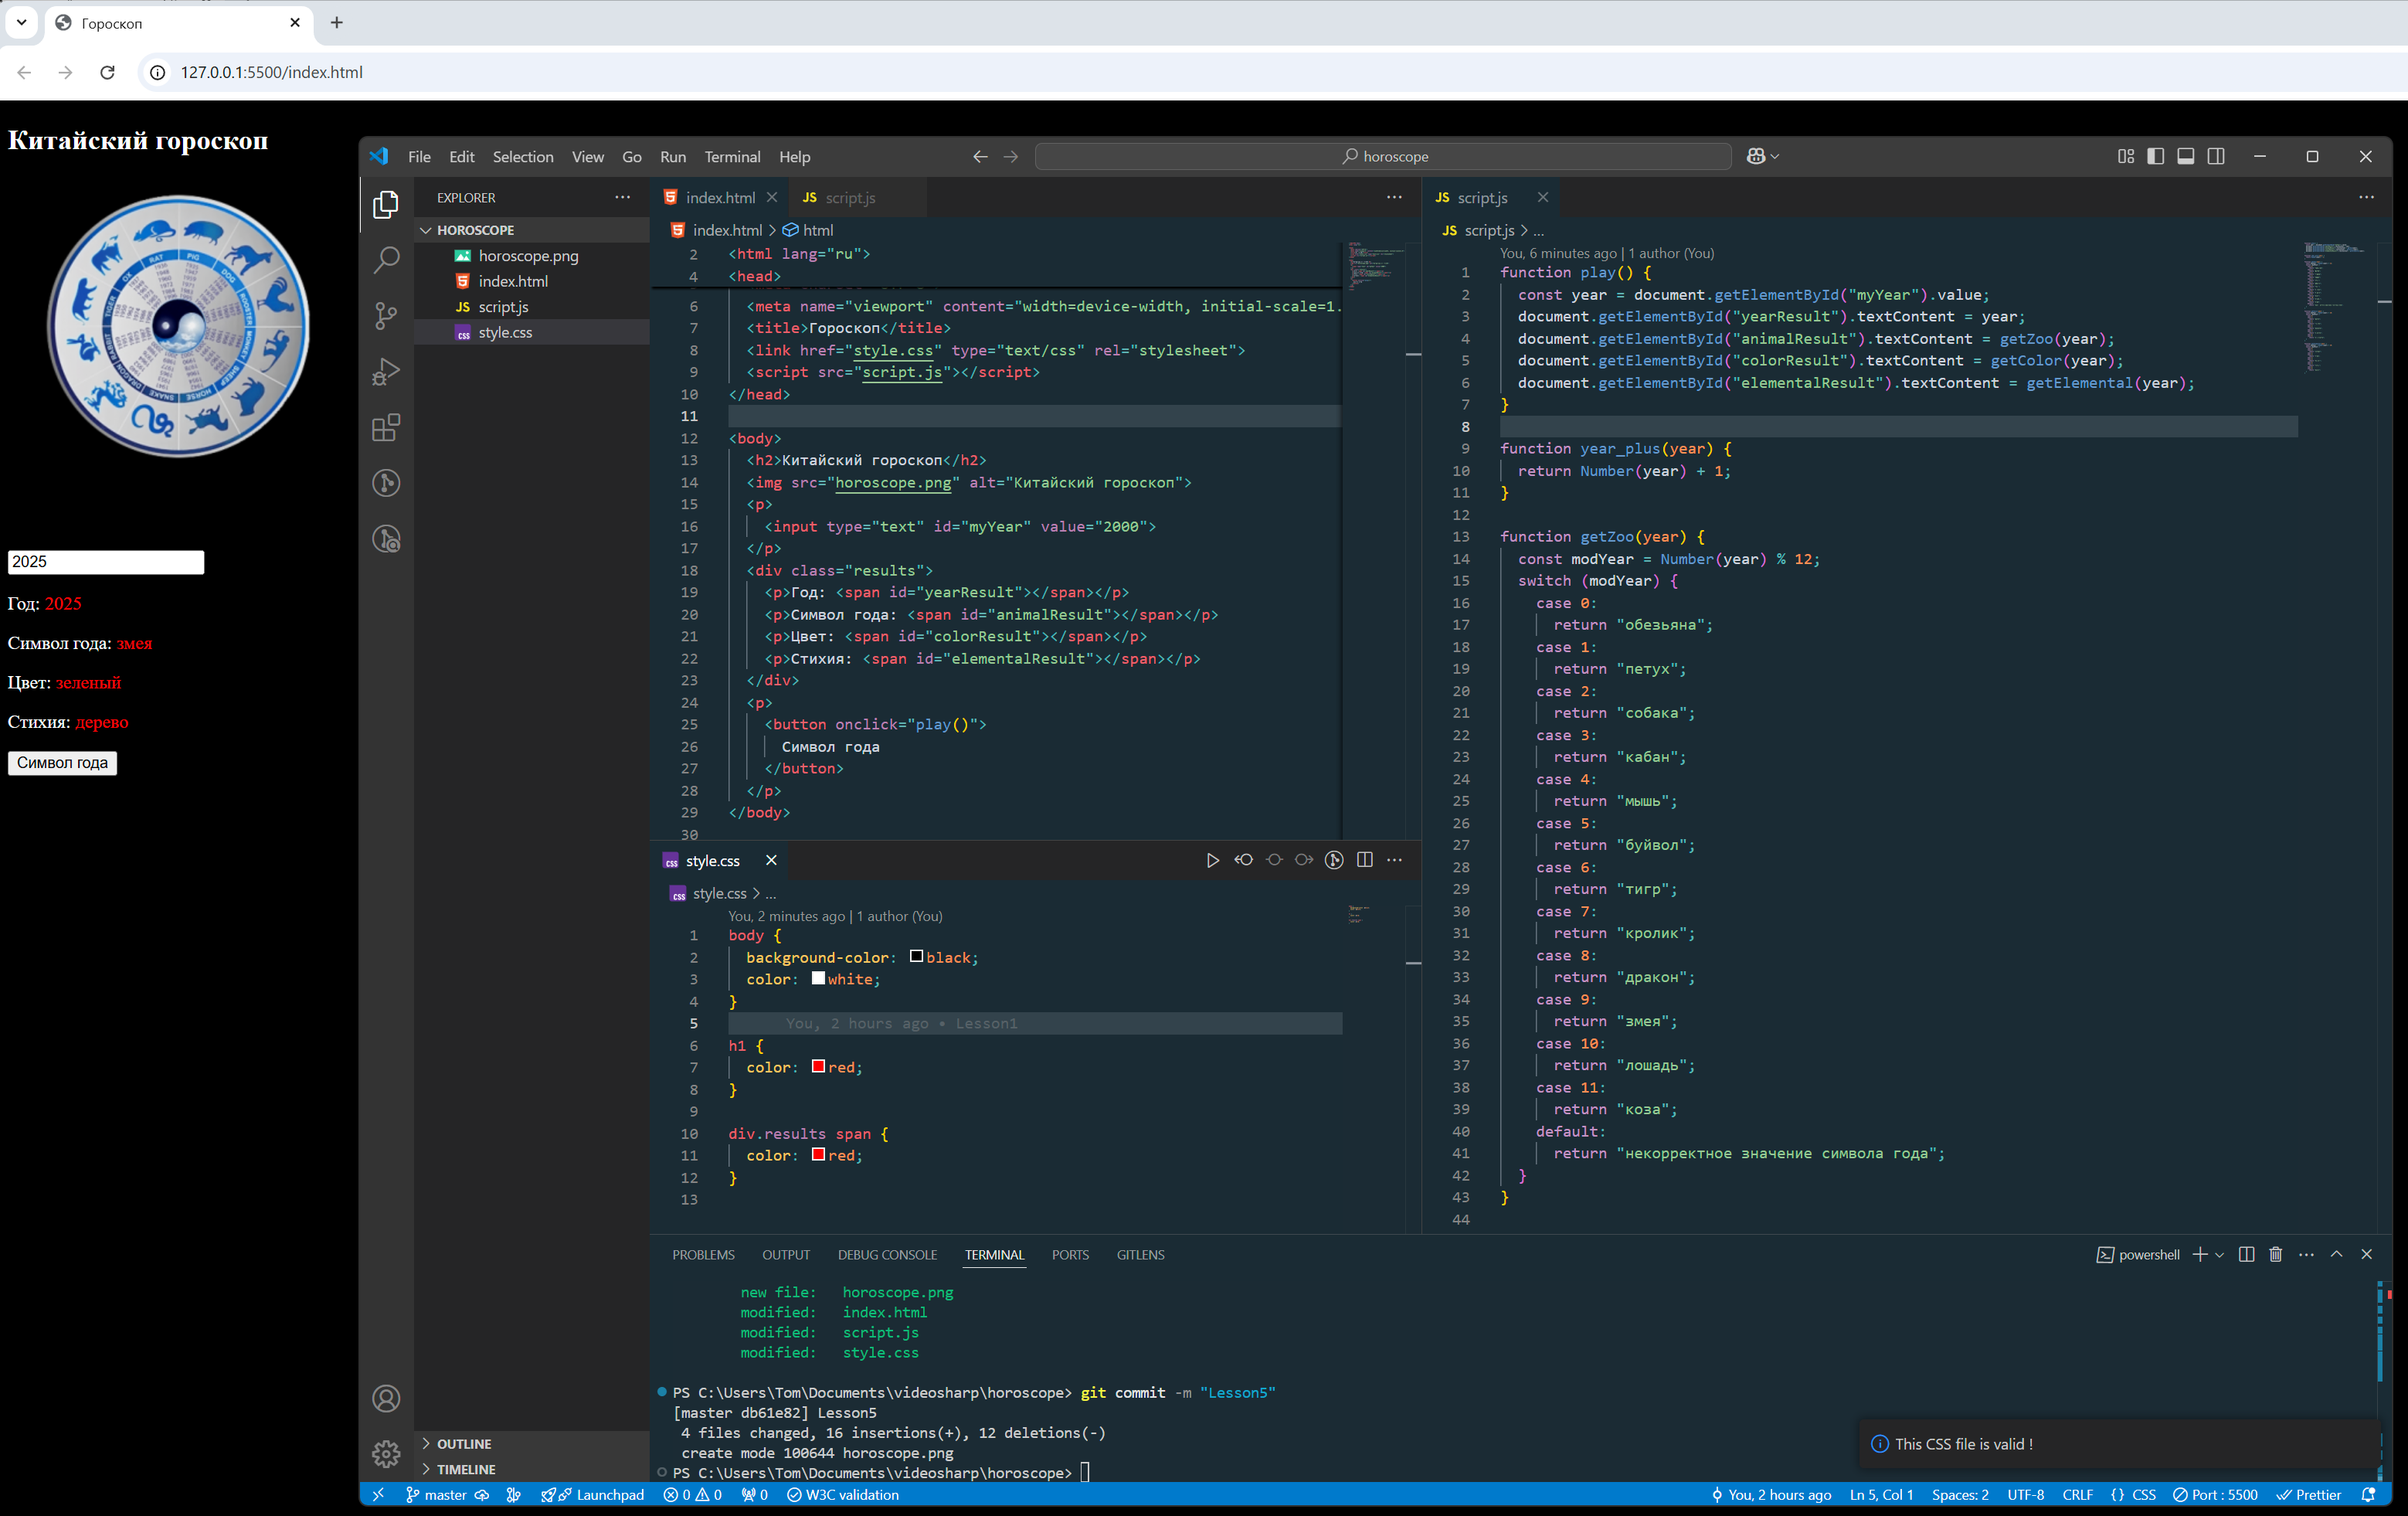Image resolution: width=2408 pixels, height=1516 pixels.
Task: Toggle bottom panel visibility
Action: click(x=2186, y=157)
